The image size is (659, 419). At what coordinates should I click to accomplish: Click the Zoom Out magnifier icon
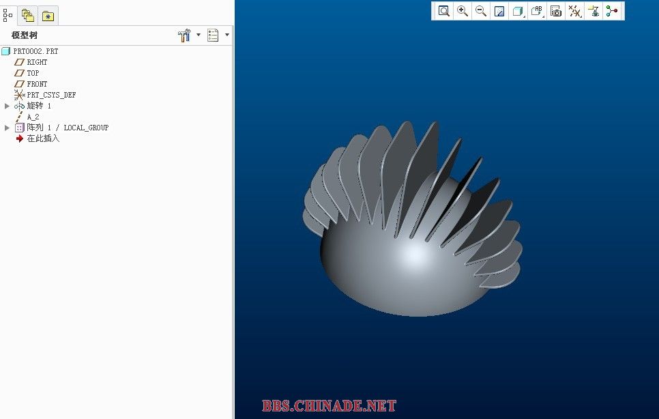481,11
